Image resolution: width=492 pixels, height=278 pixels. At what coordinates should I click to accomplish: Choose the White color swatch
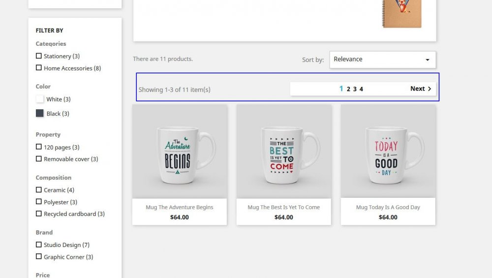[x=40, y=99]
